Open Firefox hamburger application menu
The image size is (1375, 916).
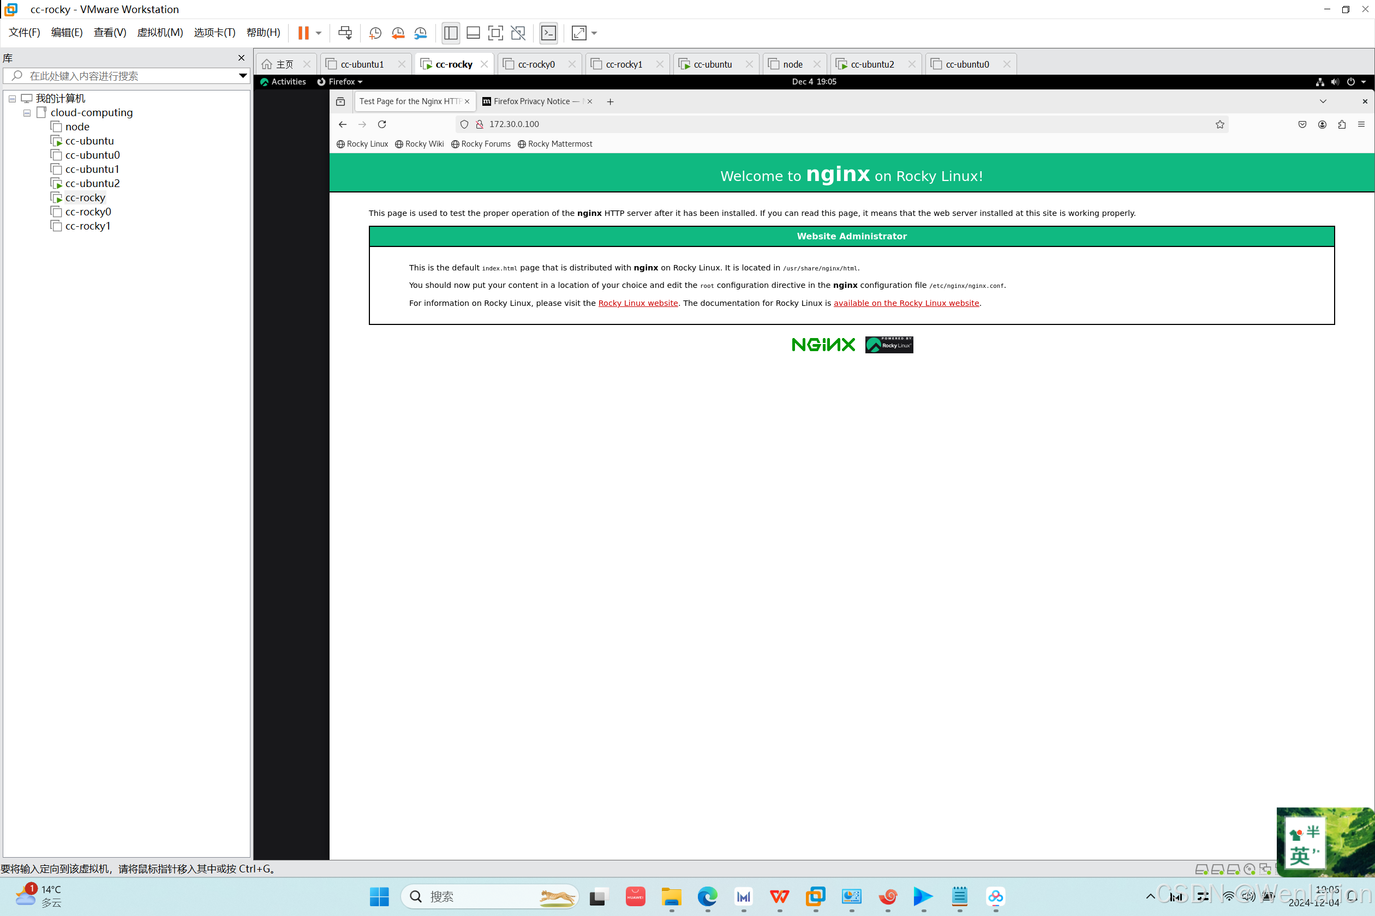click(x=1361, y=124)
